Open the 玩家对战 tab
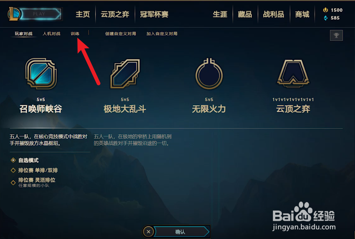This screenshot has width=355, height=239. point(24,34)
